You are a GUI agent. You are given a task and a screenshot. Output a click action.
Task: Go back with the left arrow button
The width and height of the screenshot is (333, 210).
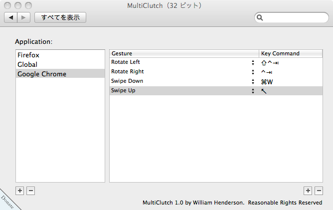tap(11, 17)
